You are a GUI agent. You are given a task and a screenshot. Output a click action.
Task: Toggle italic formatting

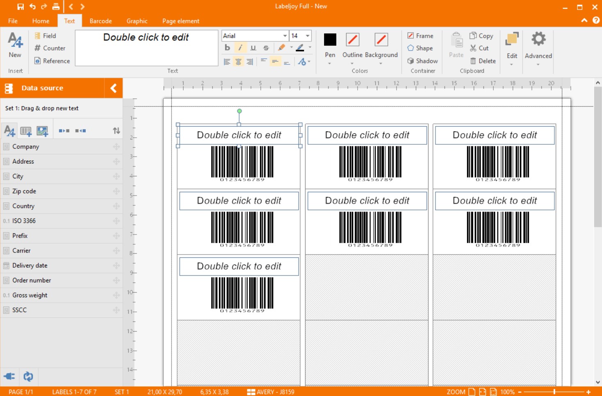(240, 48)
